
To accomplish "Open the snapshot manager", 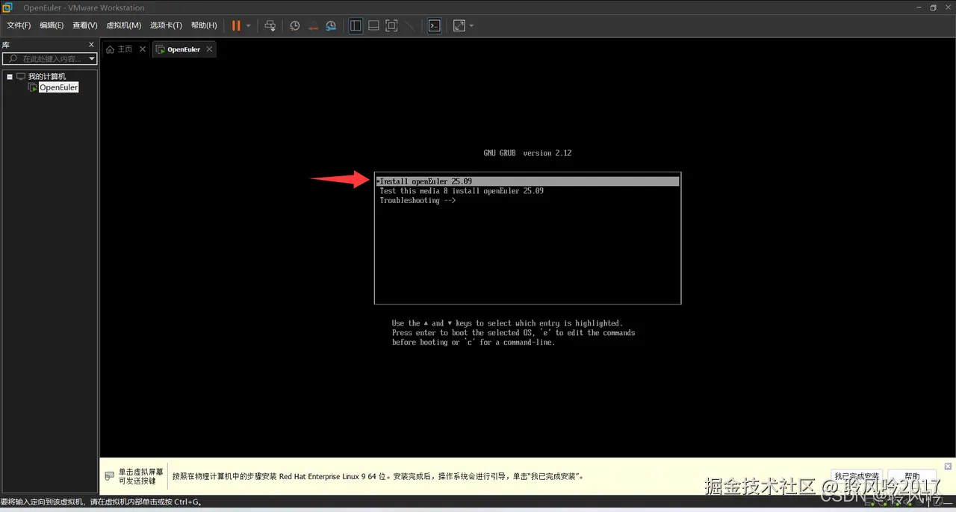I will (330, 25).
